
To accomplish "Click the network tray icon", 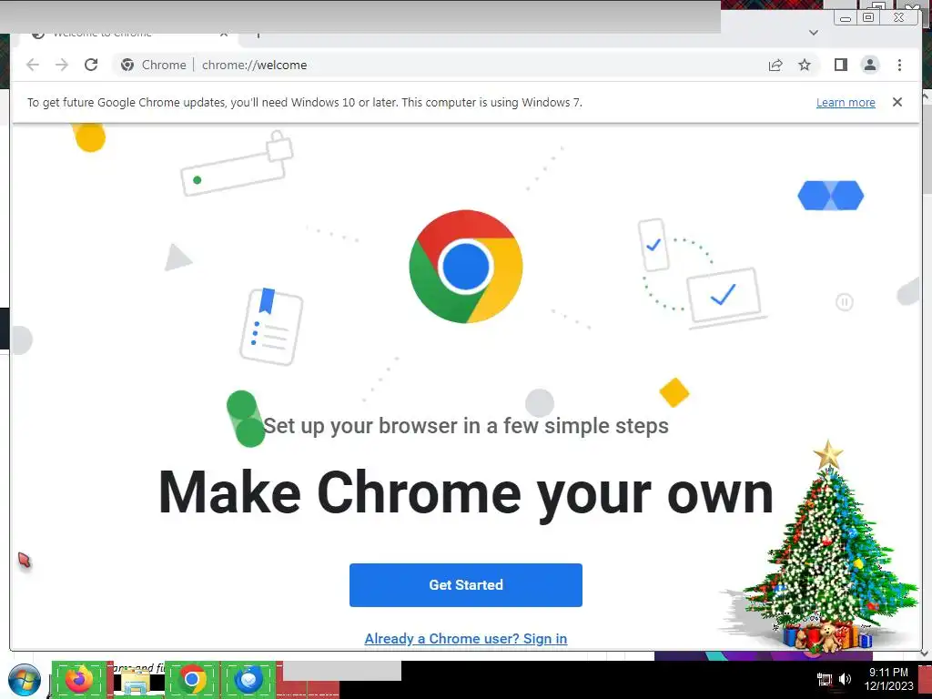I will [x=825, y=679].
